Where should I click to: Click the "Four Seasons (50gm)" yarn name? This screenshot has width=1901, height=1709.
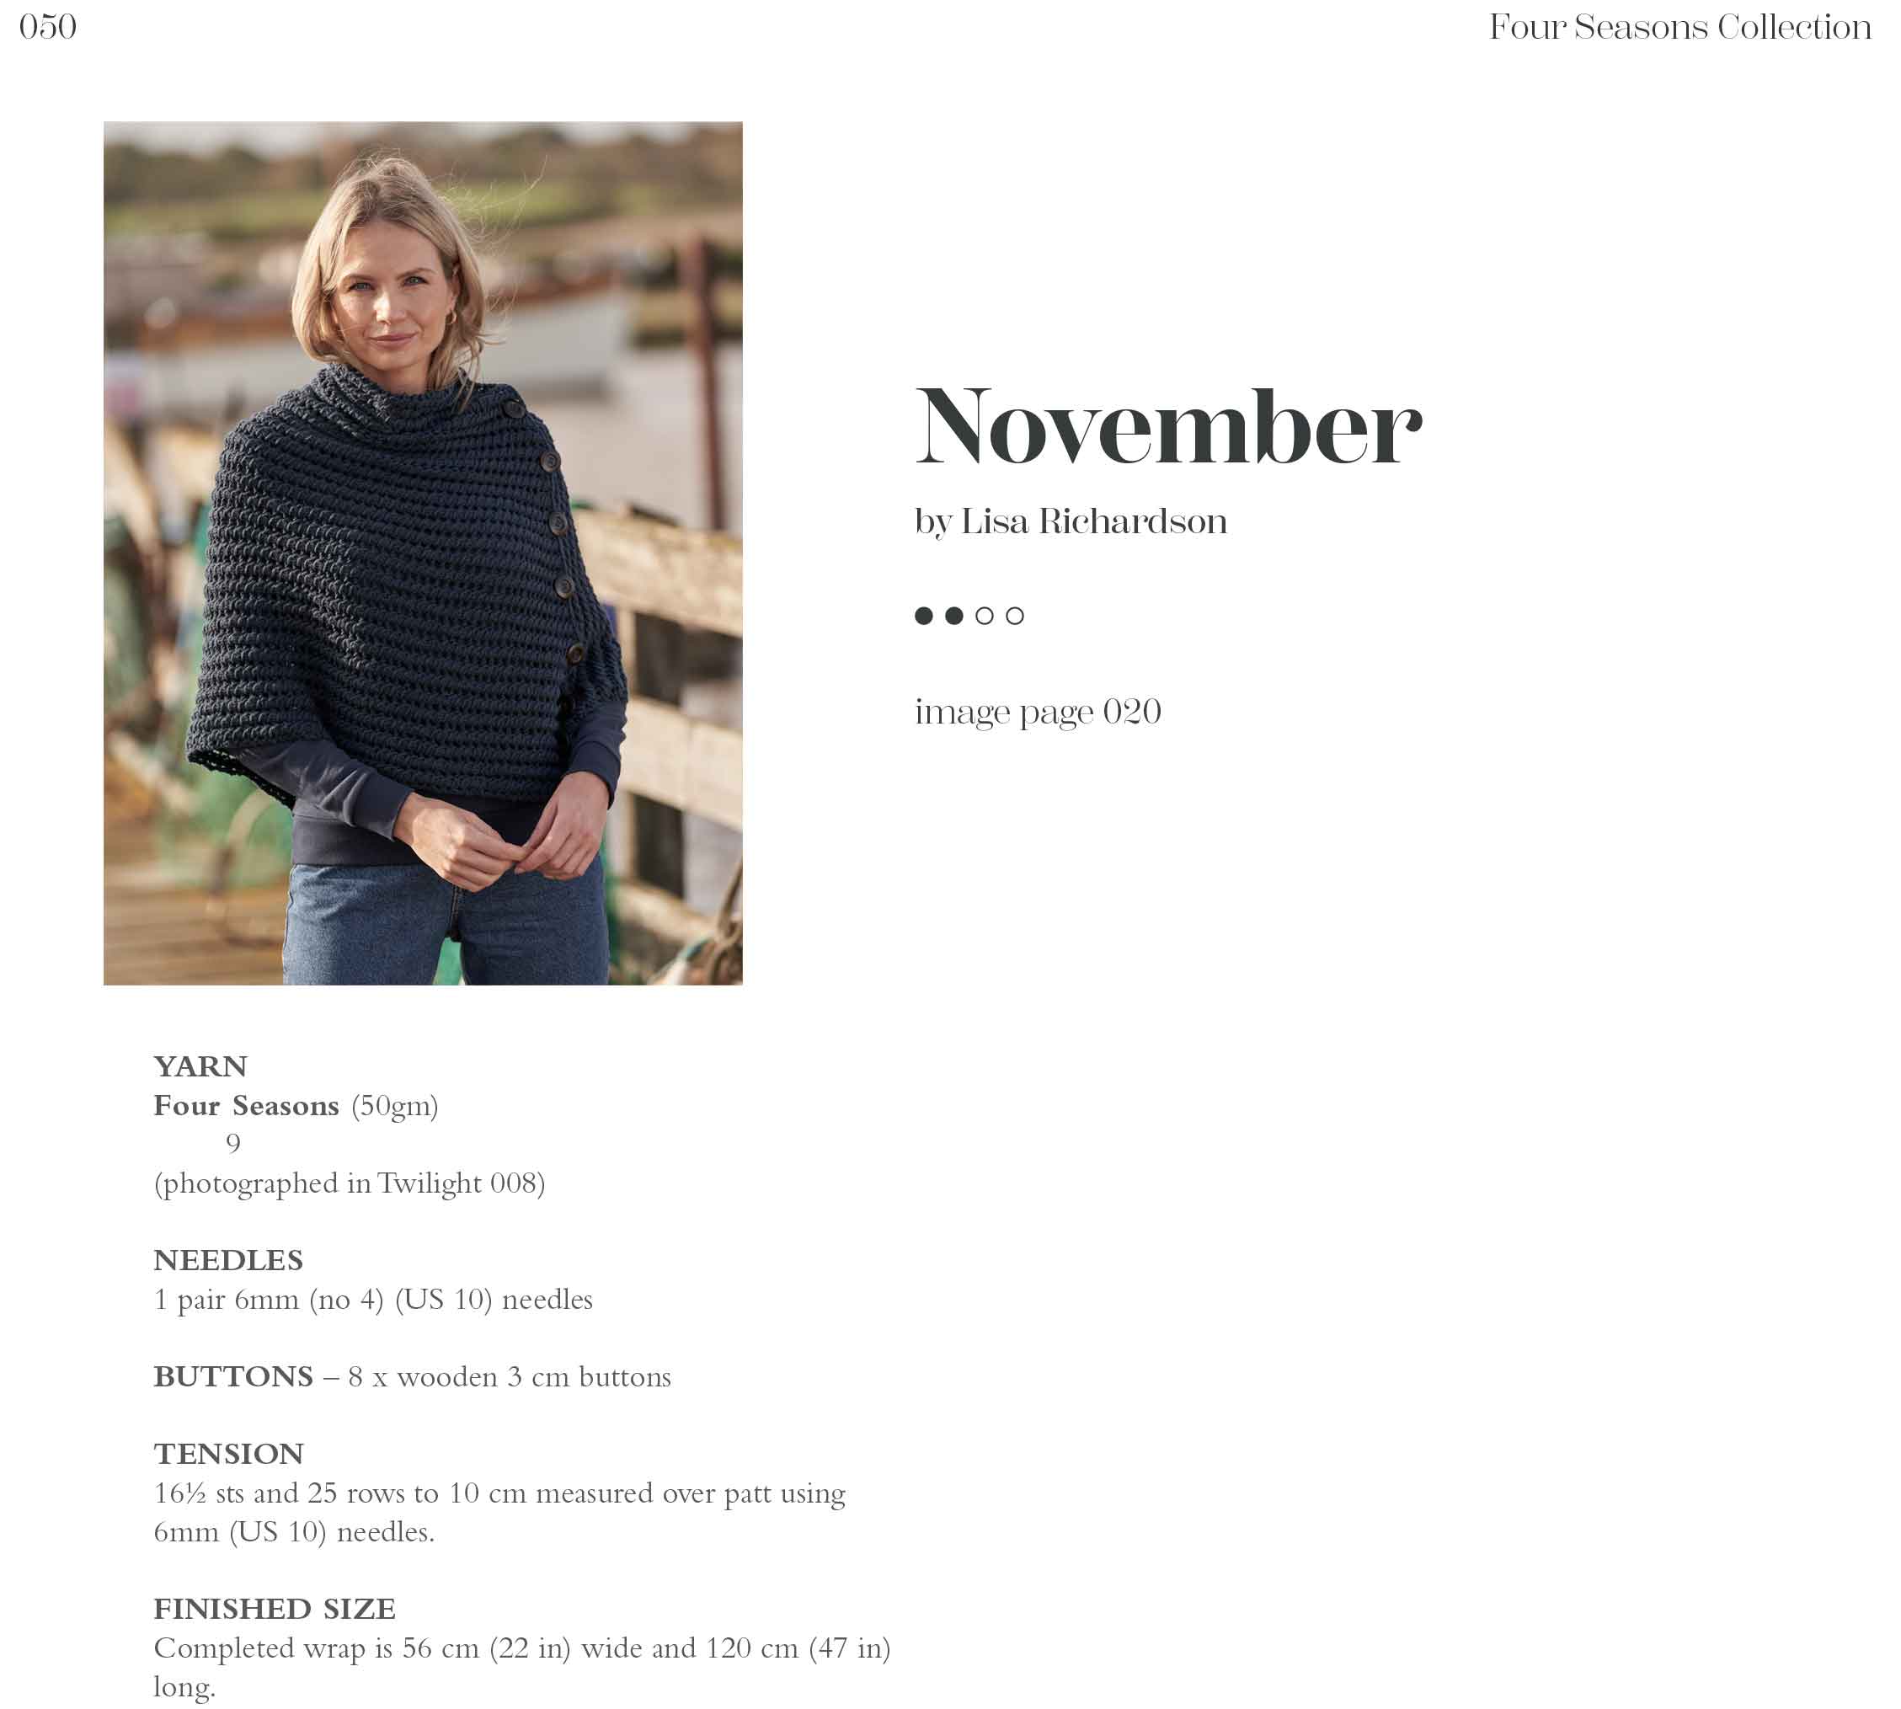(296, 1106)
